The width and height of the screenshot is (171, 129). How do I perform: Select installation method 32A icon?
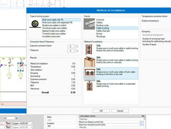(89, 62)
